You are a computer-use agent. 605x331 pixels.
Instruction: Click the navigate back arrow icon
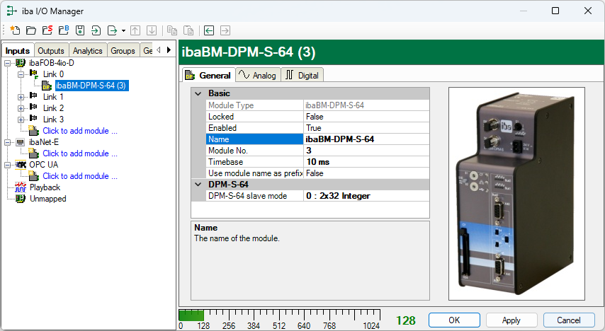(x=209, y=30)
